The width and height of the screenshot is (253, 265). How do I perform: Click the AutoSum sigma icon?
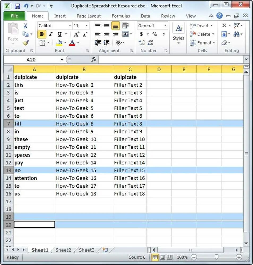click(224, 25)
